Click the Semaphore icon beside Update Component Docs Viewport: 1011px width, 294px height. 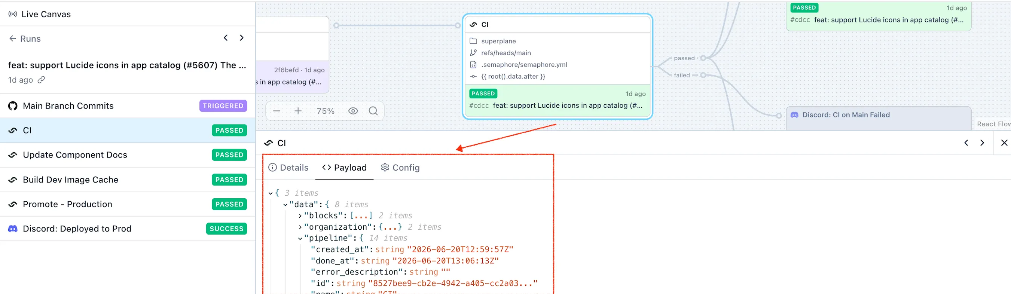pyautogui.click(x=13, y=155)
